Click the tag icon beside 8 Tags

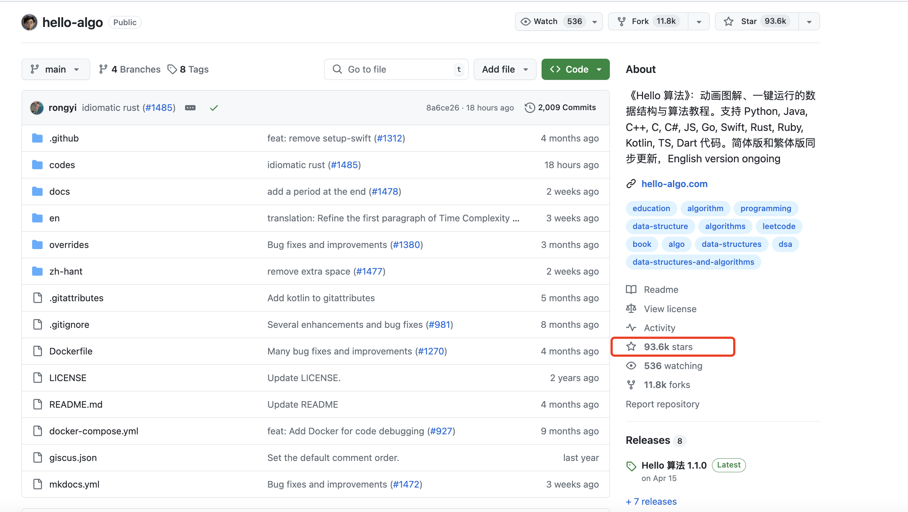coord(172,69)
